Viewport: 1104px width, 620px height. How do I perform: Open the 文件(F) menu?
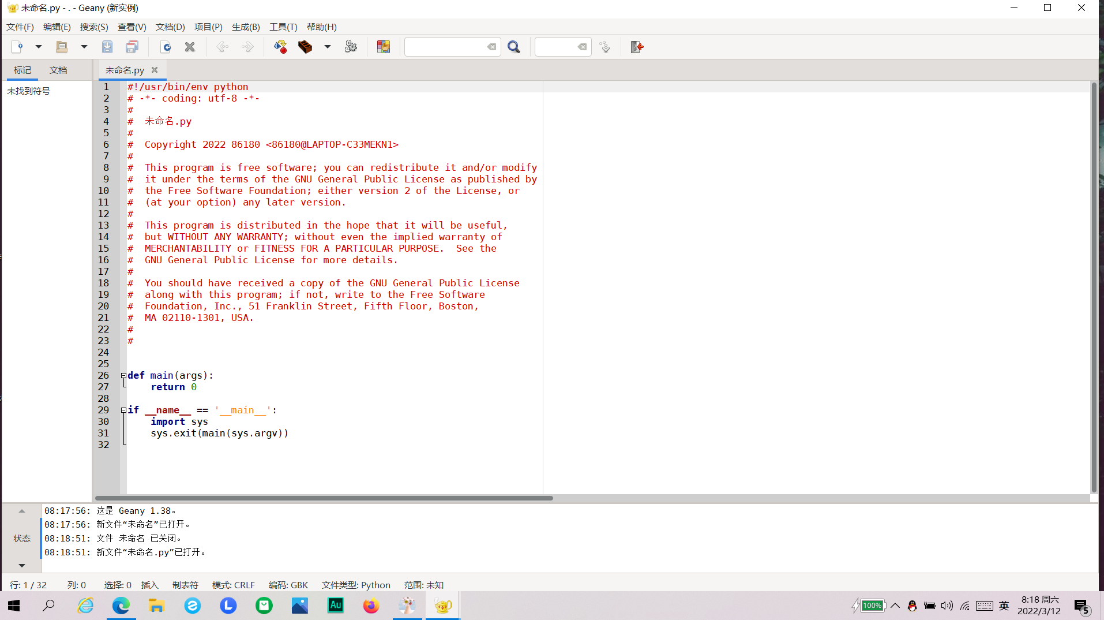pos(20,27)
